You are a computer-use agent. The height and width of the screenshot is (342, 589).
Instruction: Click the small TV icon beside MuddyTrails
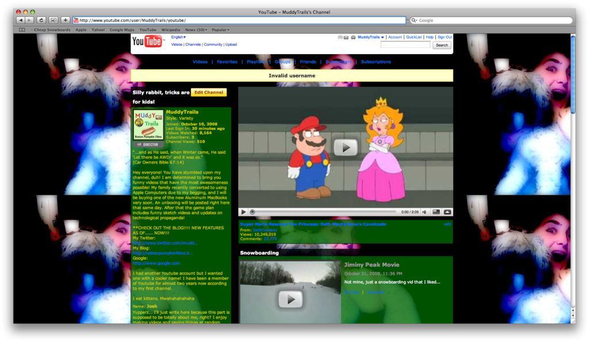pos(353,37)
